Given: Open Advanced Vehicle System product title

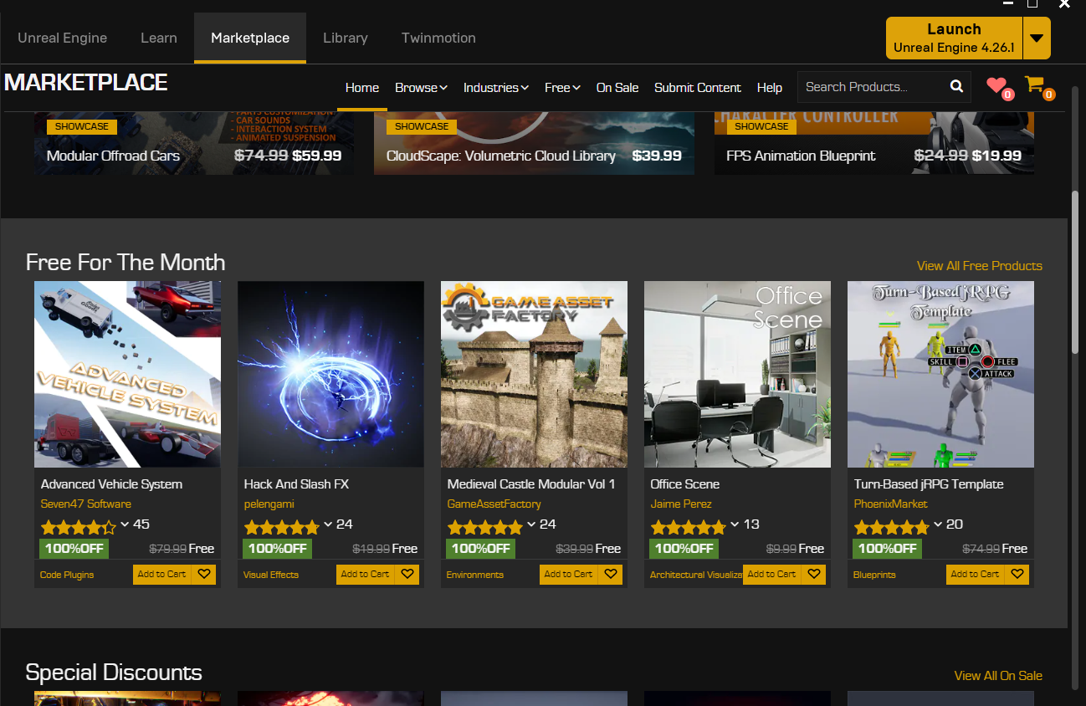Looking at the screenshot, I should pyautogui.click(x=111, y=484).
